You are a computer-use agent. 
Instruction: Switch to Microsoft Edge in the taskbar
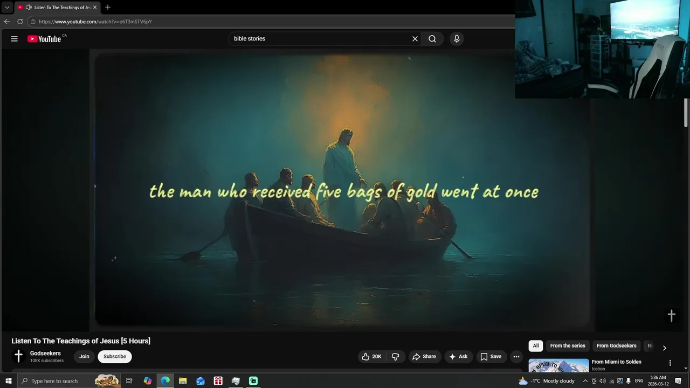pos(165,381)
